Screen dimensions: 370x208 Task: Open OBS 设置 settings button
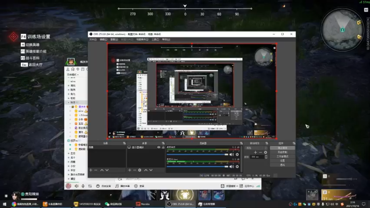tap(283, 160)
